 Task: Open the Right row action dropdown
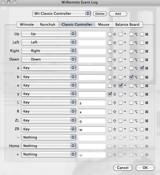[x=48, y=51]
